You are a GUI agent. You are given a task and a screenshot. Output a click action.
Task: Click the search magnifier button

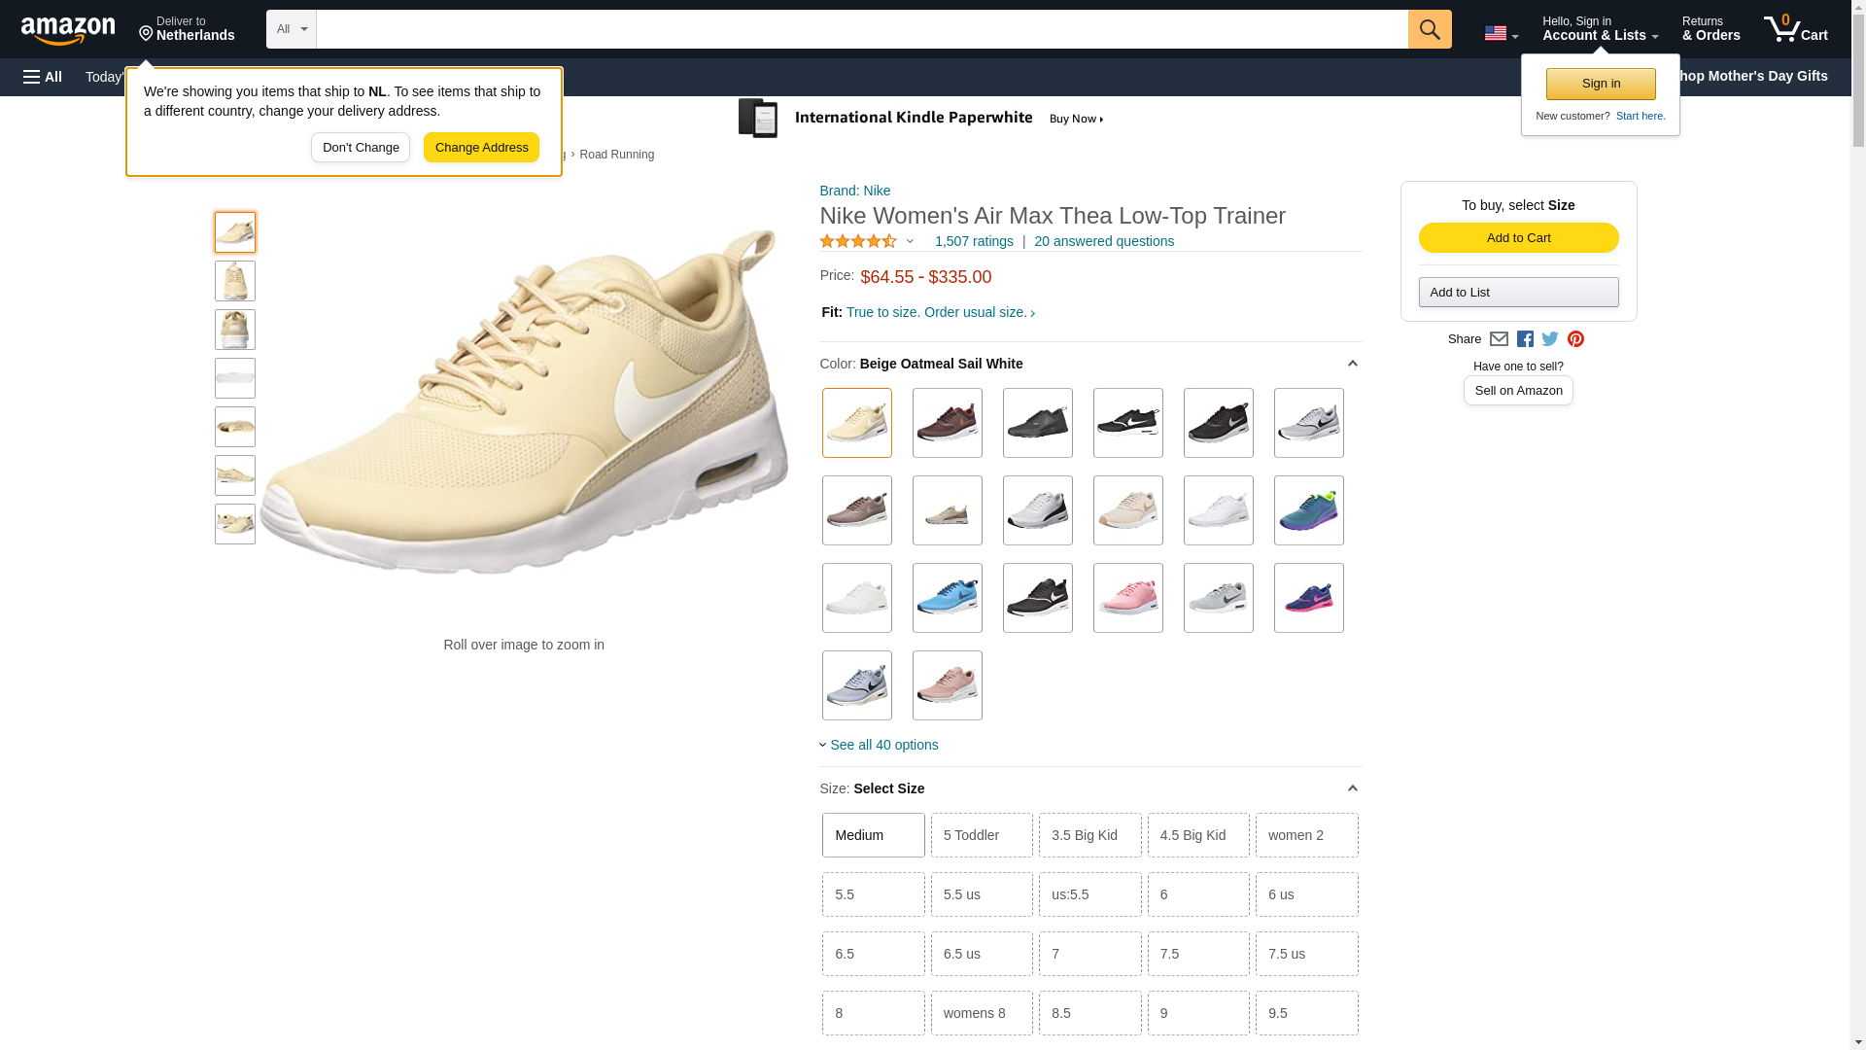point(1429,29)
